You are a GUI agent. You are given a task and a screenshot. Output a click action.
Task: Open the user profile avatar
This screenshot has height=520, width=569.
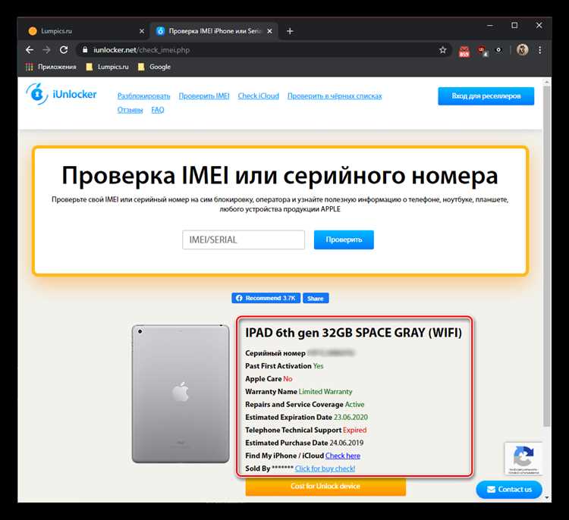coord(523,50)
